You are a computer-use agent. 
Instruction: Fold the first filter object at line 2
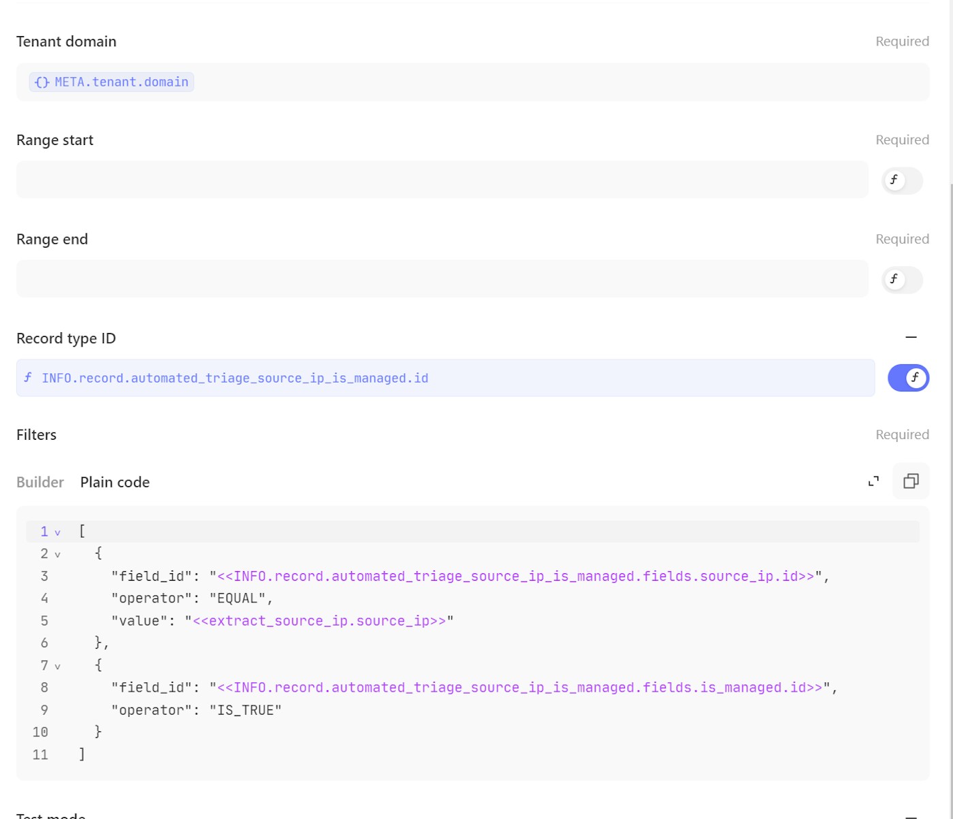tap(58, 555)
